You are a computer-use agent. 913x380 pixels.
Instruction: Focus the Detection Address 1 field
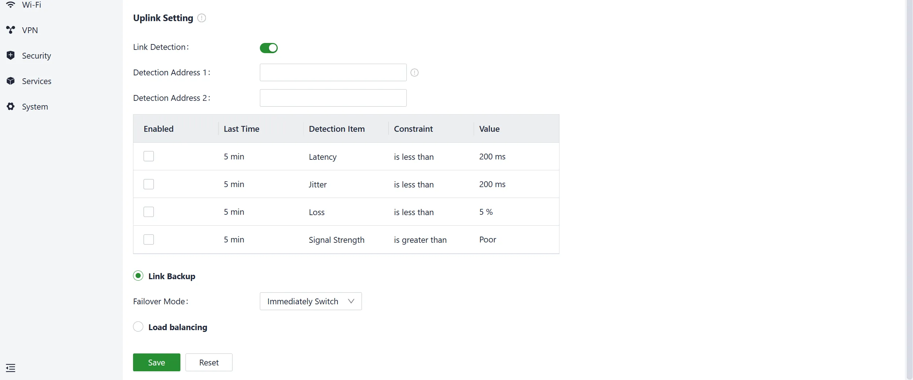click(333, 72)
